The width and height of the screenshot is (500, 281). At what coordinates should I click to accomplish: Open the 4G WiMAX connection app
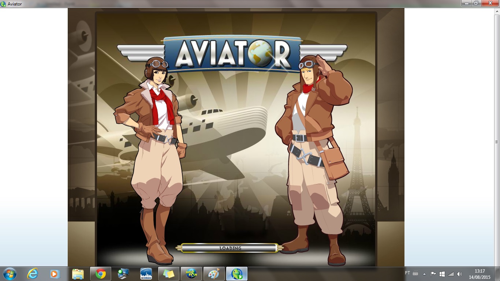[146, 274]
